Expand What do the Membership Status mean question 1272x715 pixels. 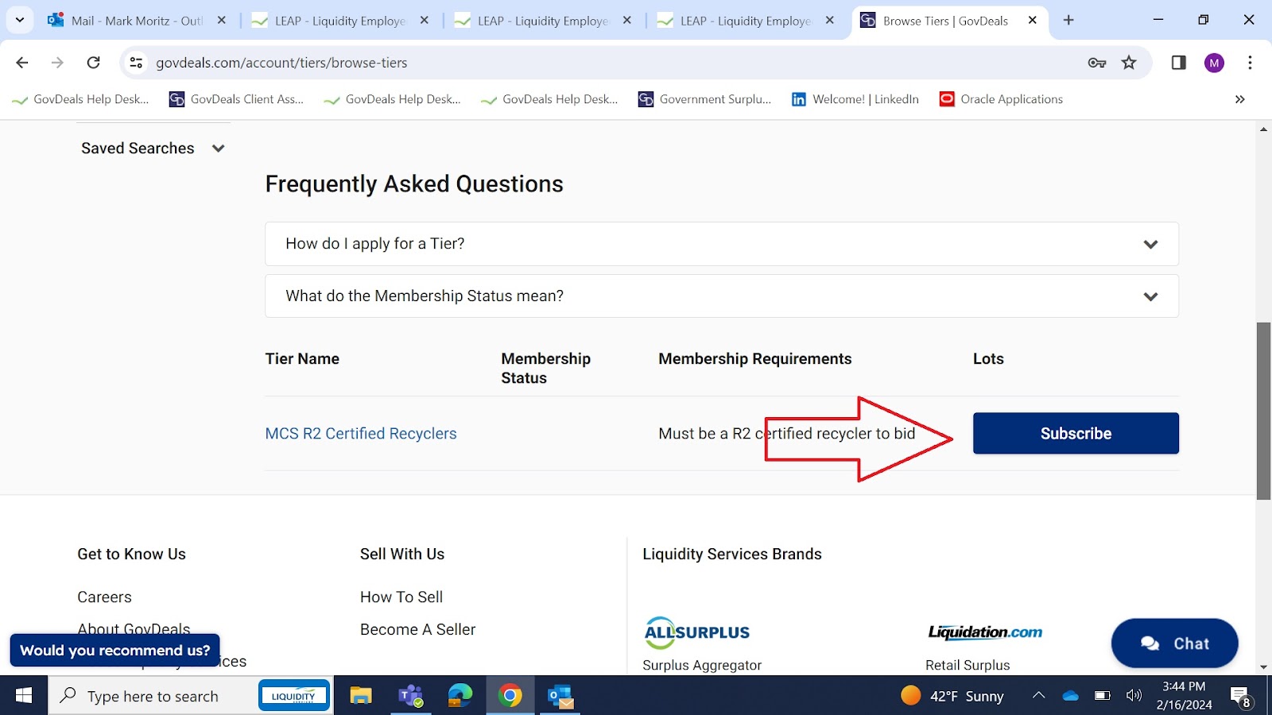pyautogui.click(x=722, y=296)
